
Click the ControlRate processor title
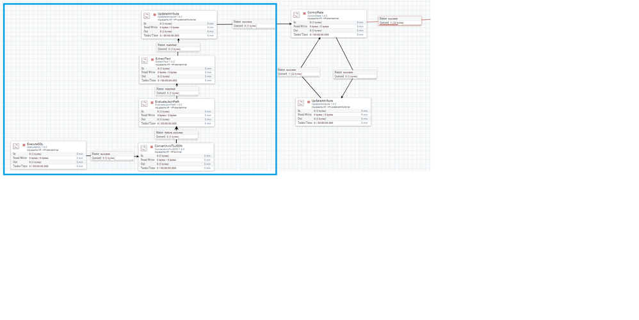click(x=316, y=13)
